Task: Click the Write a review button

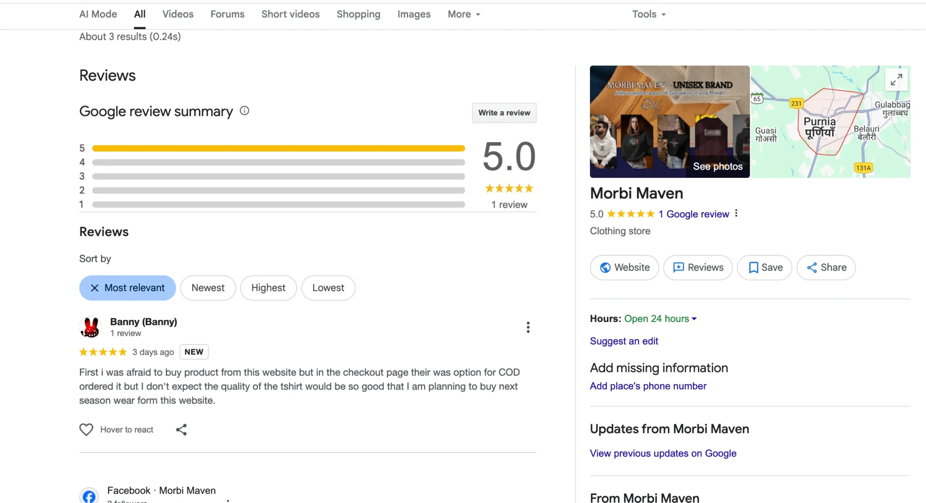Action: tap(504, 113)
